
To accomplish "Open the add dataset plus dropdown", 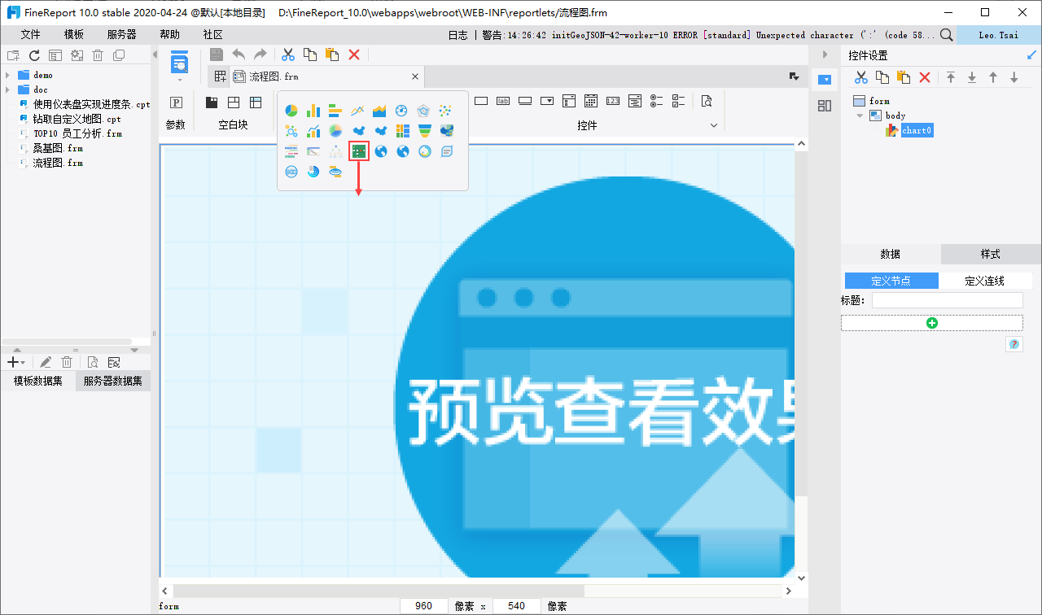I will [16, 362].
